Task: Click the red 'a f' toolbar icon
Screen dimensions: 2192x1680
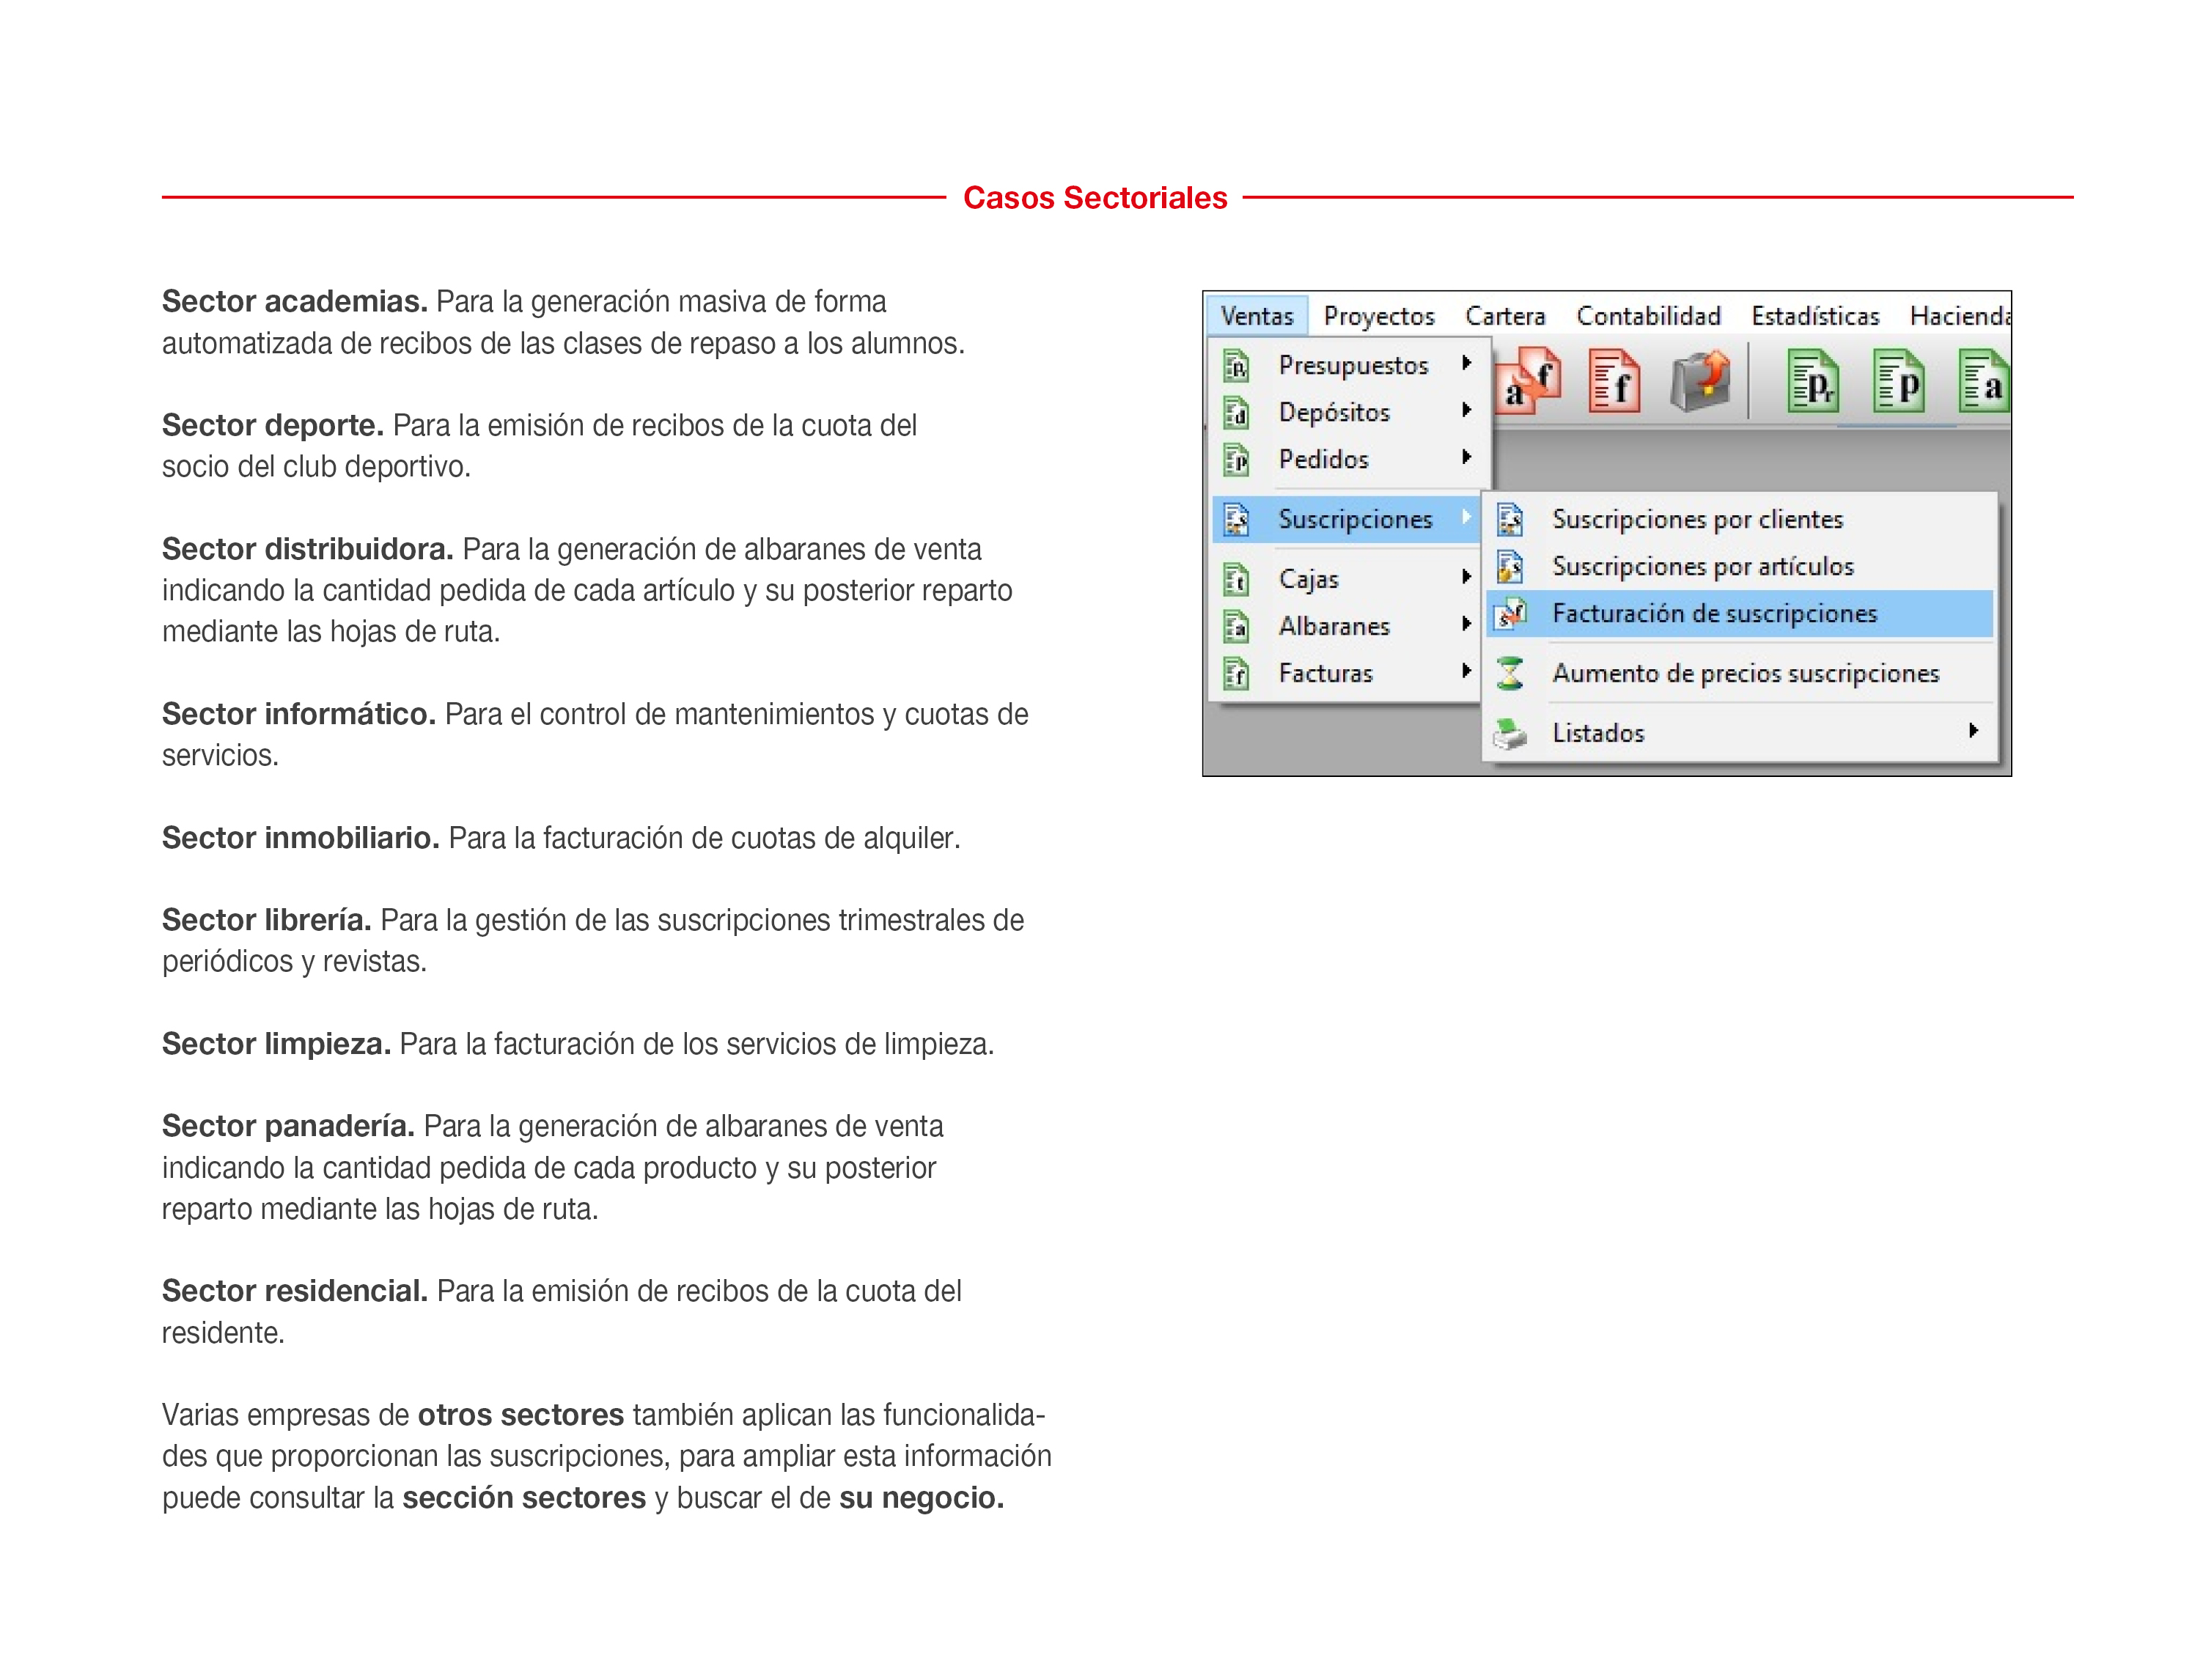Action: [x=1529, y=380]
